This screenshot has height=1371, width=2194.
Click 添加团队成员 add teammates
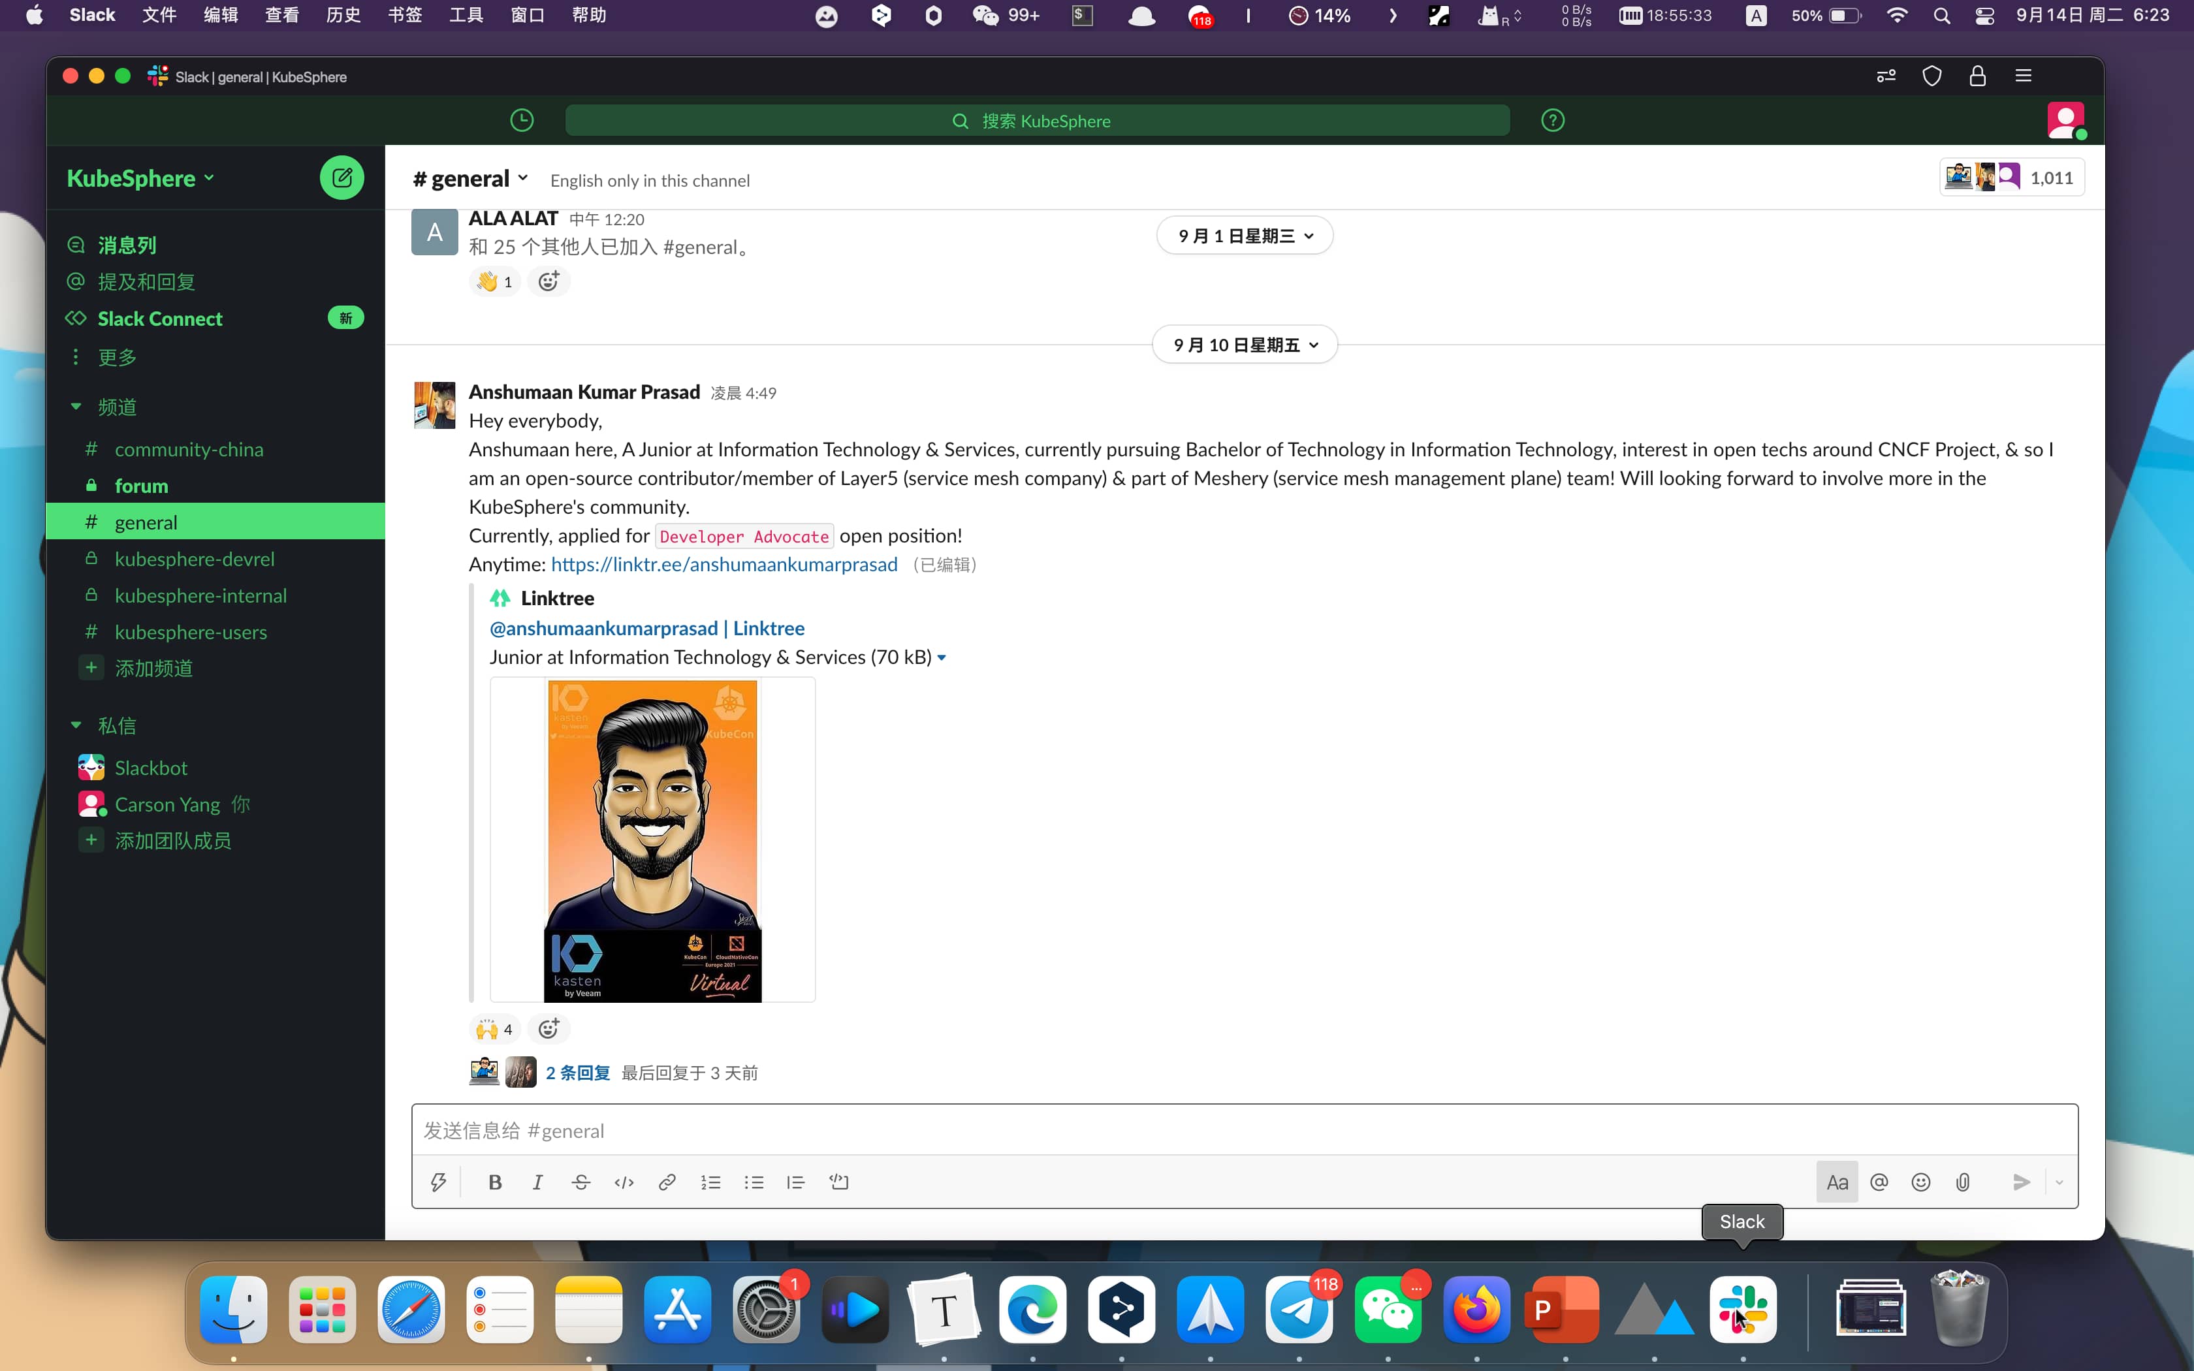tap(172, 841)
